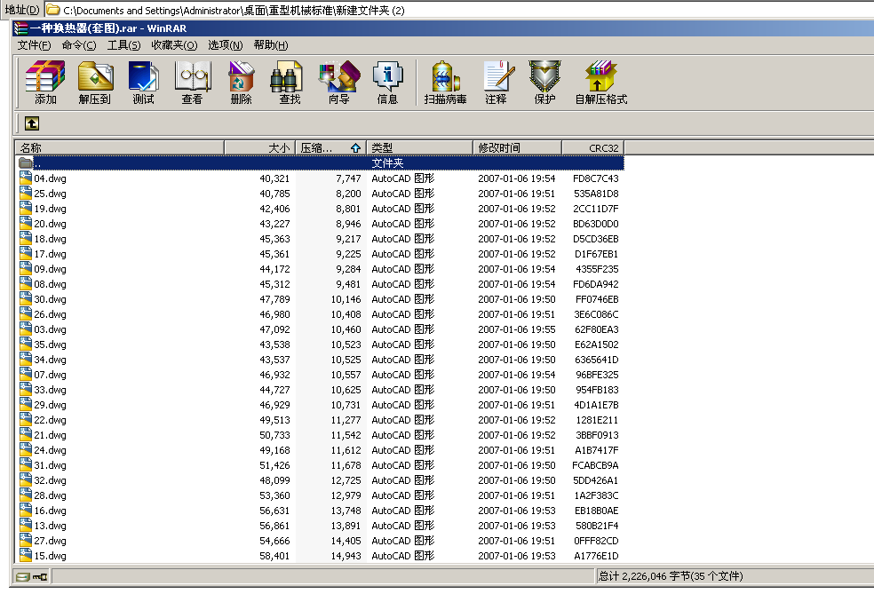The image size is (874, 602).
Task: Click the drive icon in status bar
Action: 23,577
